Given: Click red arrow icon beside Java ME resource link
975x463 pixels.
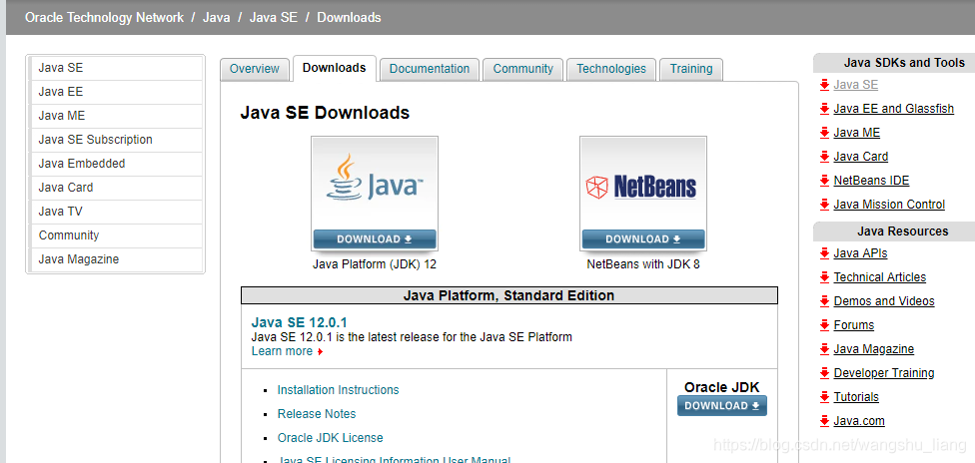Looking at the screenshot, I should 824,133.
